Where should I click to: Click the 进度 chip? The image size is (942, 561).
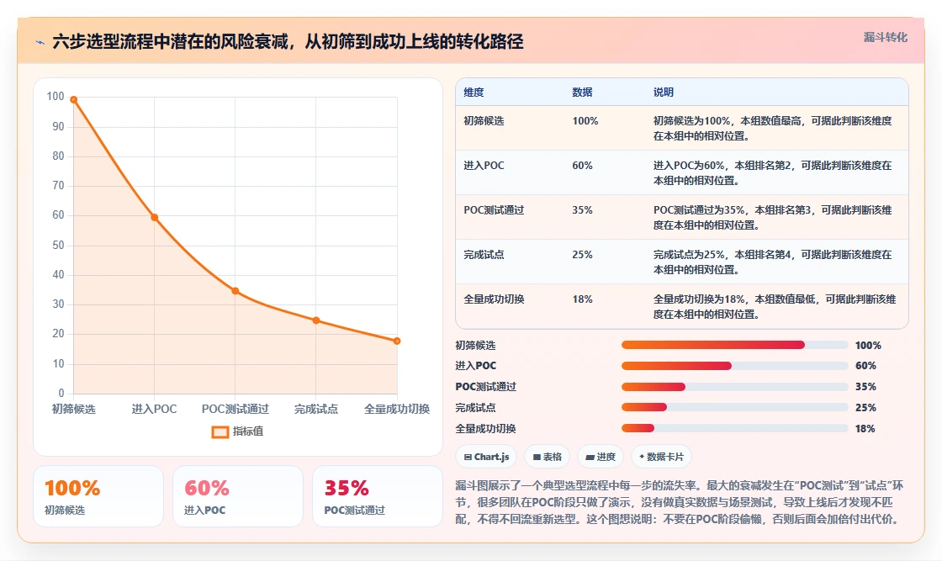(x=601, y=457)
